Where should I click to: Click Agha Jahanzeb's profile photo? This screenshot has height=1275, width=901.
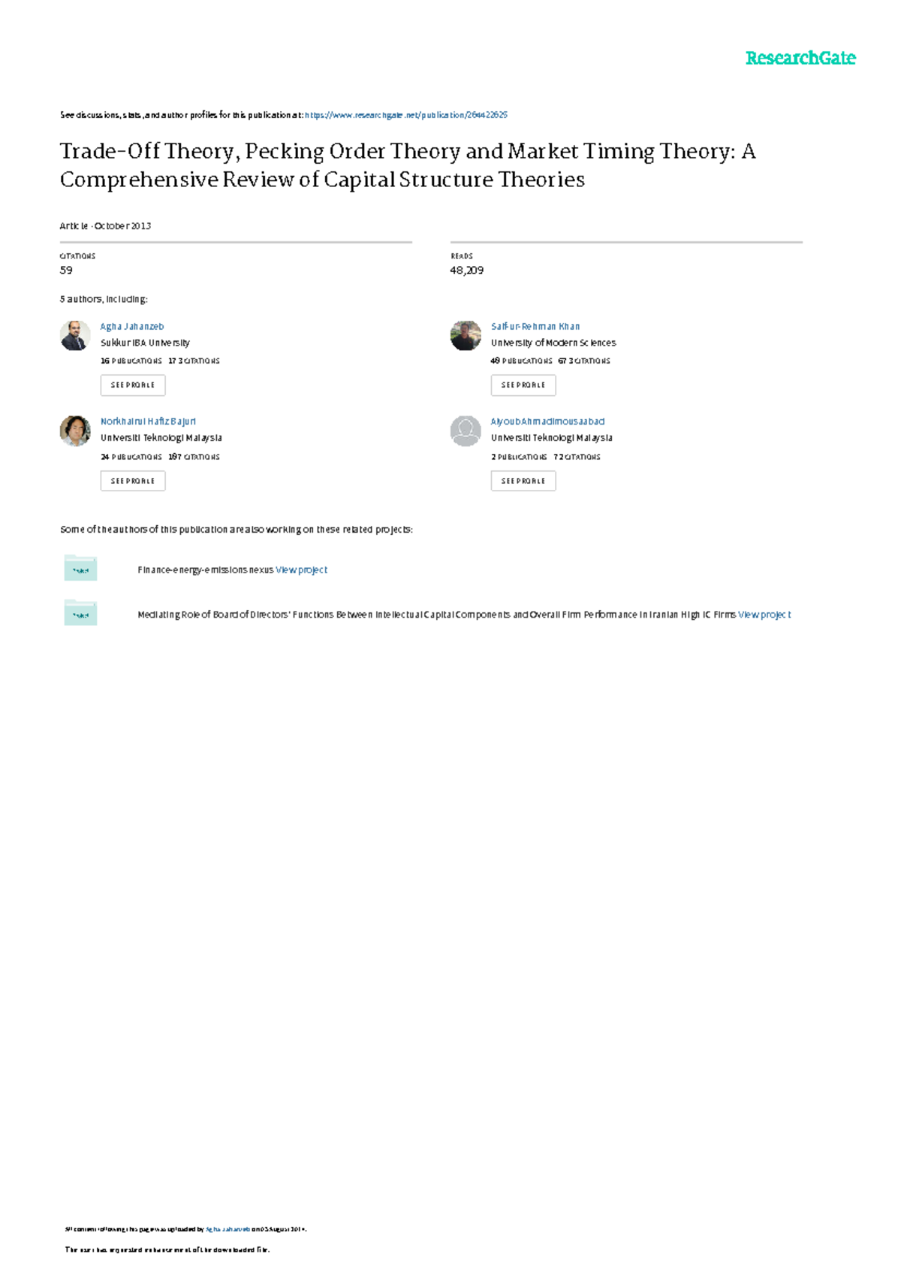click(x=75, y=335)
